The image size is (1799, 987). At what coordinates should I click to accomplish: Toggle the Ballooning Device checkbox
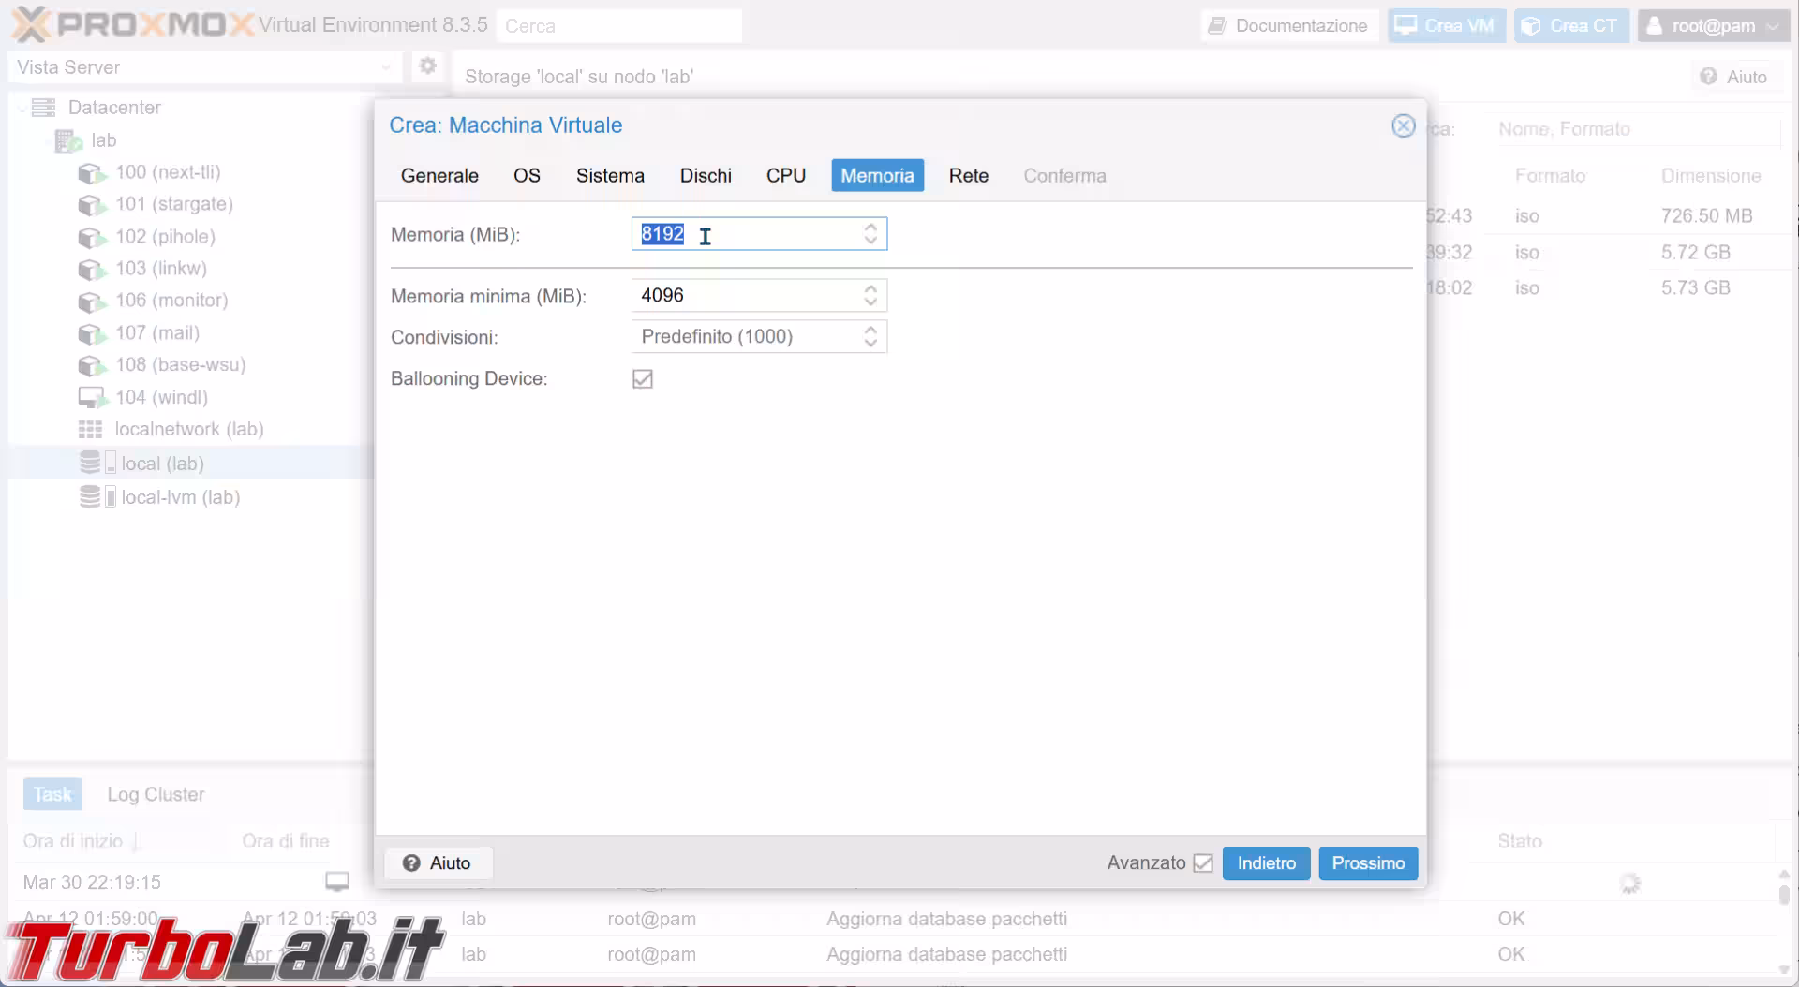(x=643, y=379)
